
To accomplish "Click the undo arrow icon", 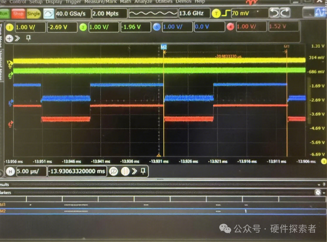I will point(274,13).
